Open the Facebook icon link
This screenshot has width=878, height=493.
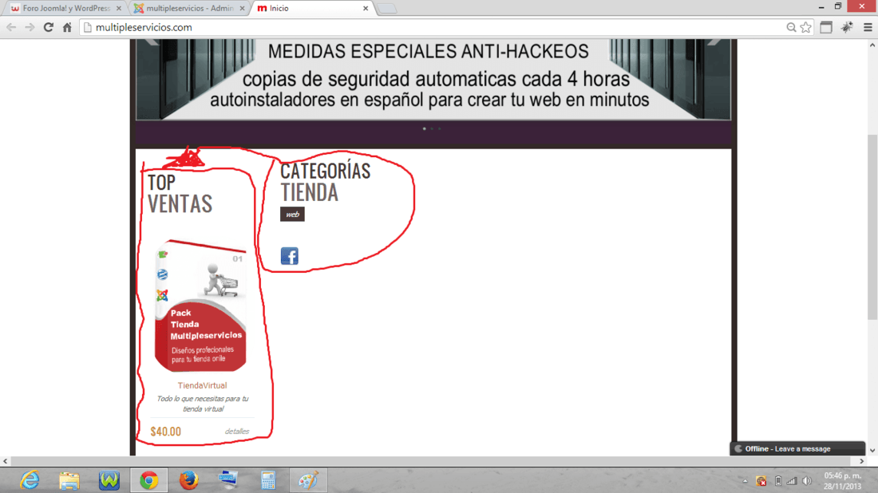pos(290,256)
